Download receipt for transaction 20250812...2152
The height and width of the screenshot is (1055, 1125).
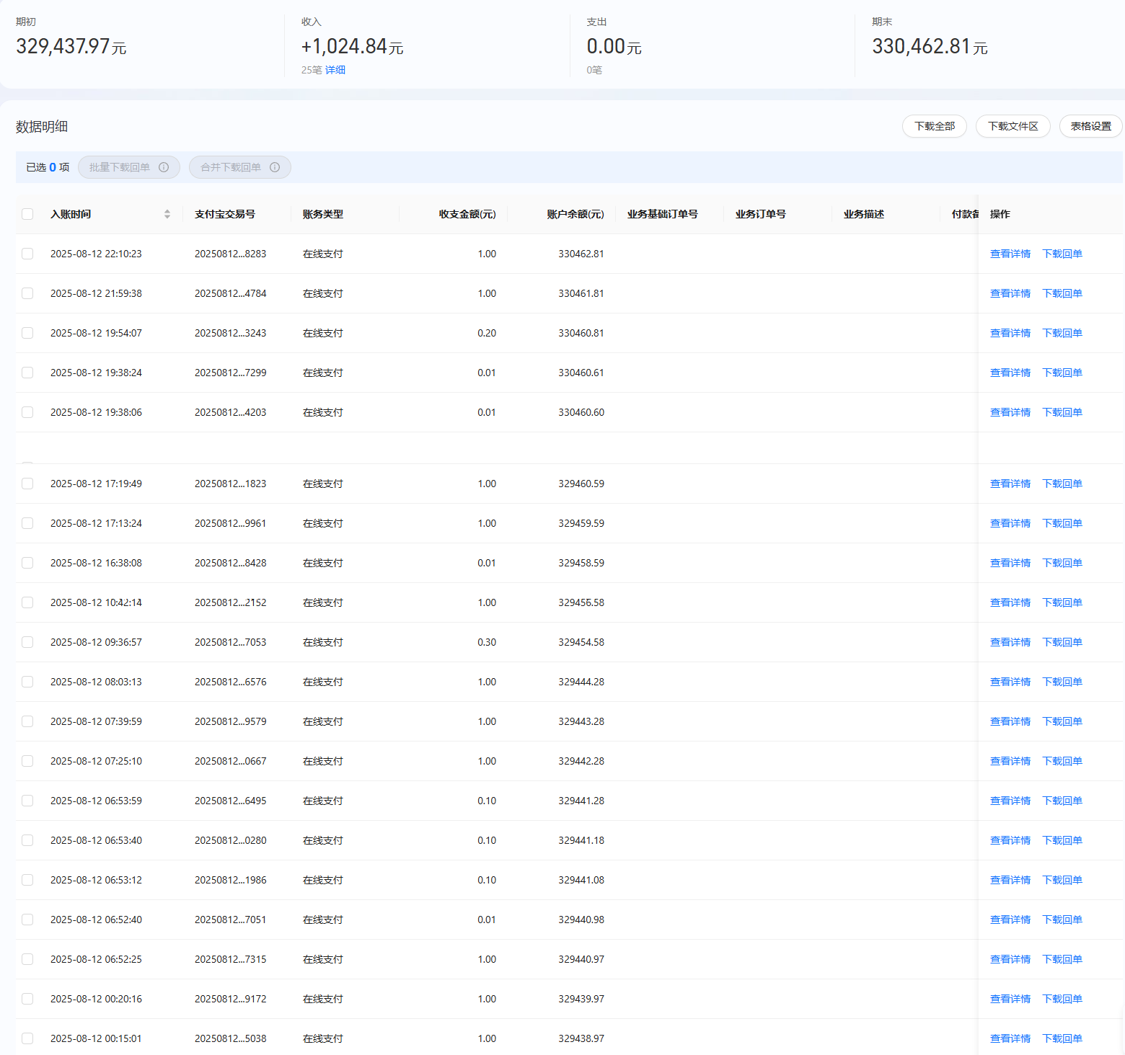pyautogui.click(x=1062, y=602)
